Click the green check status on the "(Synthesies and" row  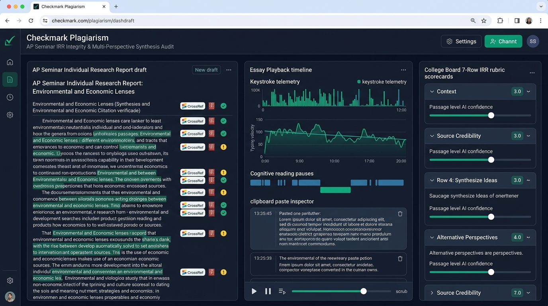point(223,106)
